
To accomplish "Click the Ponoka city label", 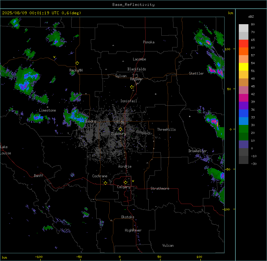I will (x=149, y=42).
